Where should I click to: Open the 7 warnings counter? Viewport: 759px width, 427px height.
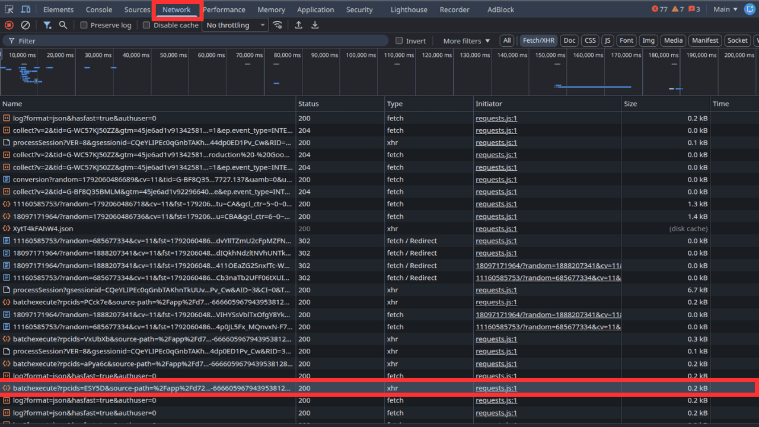point(678,9)
